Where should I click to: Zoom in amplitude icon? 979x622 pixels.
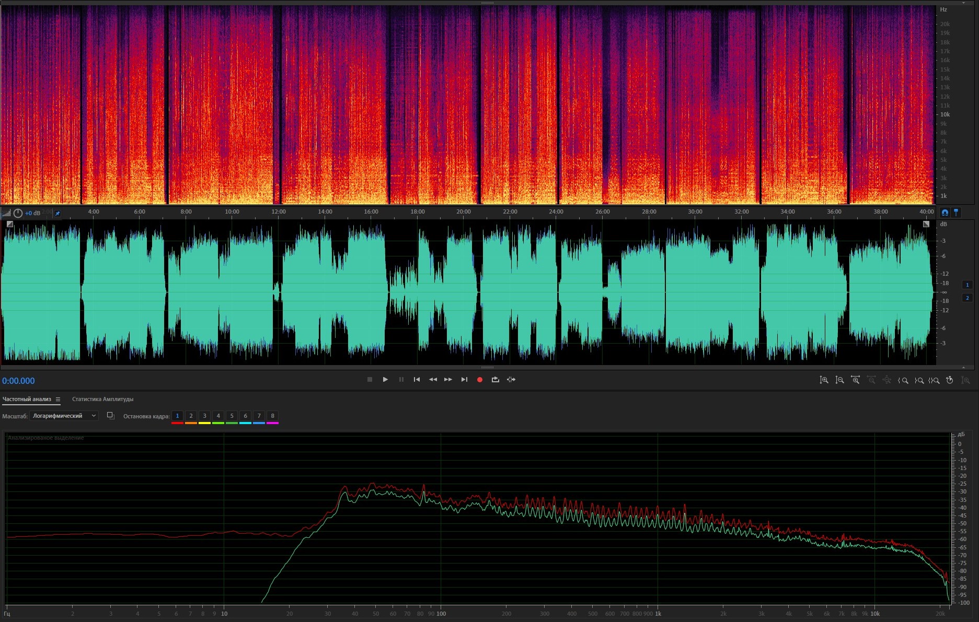click(824, 380)
